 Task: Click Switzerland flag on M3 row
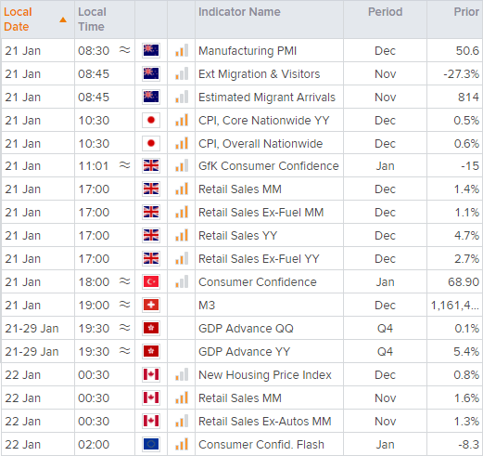pos(151,305)
